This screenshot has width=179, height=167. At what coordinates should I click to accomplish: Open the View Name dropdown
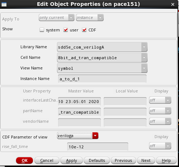[144, 68]
